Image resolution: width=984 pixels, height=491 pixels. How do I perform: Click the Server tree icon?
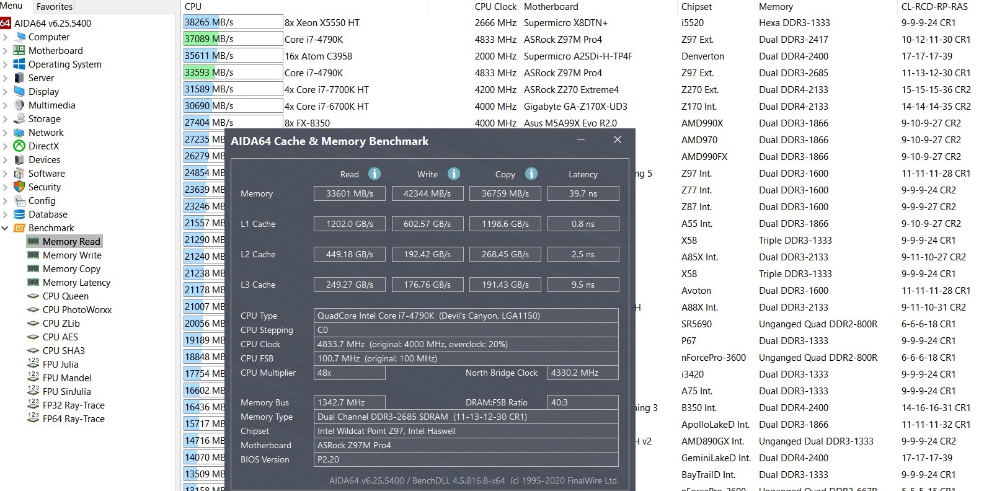(x=20, y=78)
